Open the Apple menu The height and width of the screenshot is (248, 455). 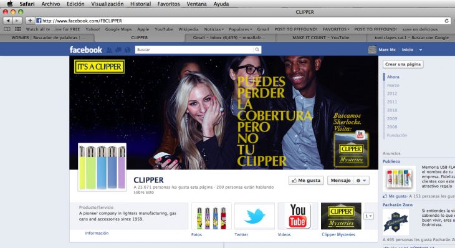[x=10, y=4]
